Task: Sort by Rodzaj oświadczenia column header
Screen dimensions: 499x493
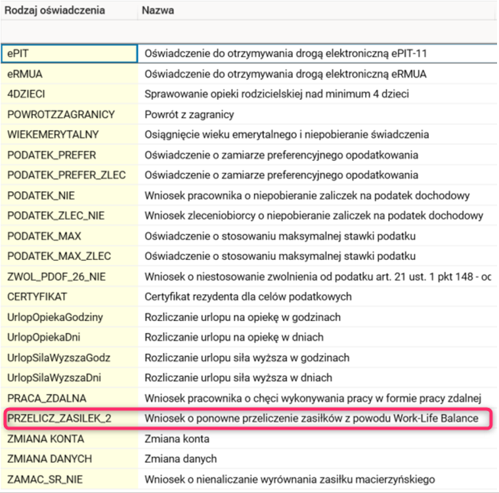Action: (x=69, y=11)
